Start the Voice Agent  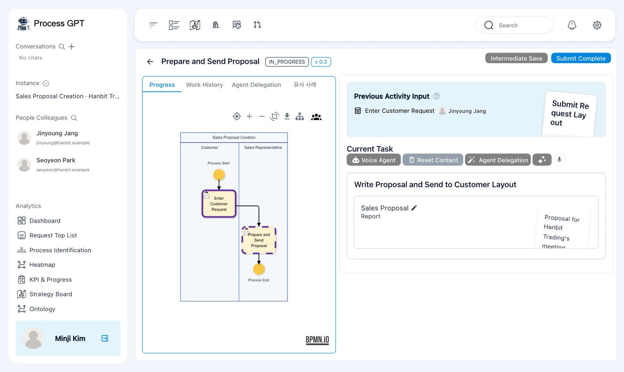[374, 160]
